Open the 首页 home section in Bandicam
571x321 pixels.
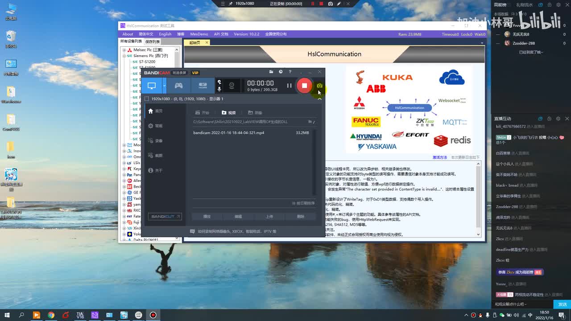(156, 111)
